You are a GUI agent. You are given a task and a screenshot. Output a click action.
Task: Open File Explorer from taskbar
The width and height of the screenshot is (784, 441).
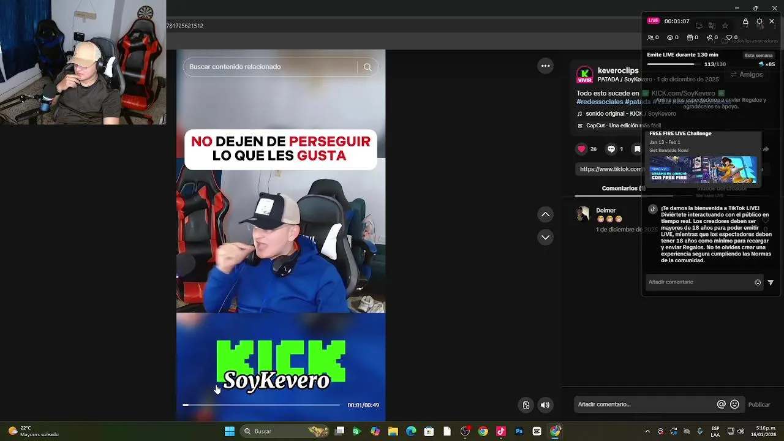[x=393, y=431]
